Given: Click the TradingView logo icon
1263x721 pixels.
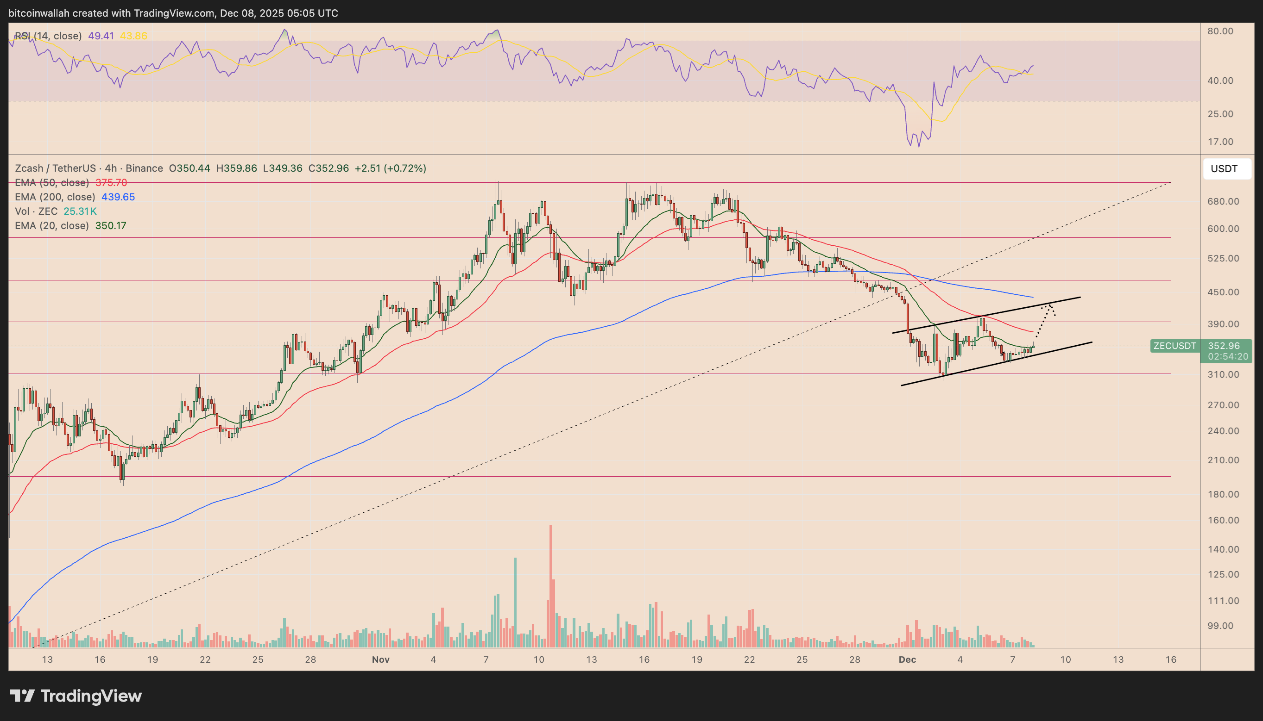Looking at the screenshot, I should [x=22, y=696].
